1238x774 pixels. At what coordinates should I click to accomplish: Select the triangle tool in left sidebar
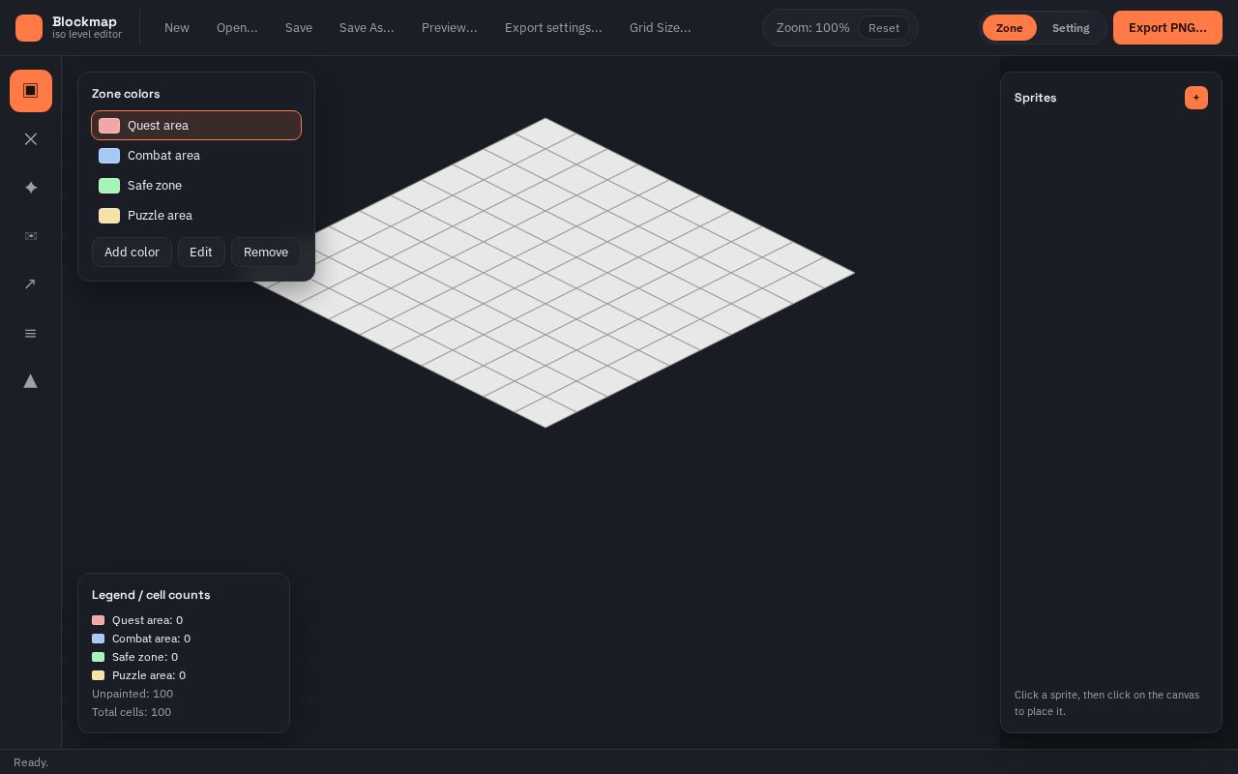31,381
